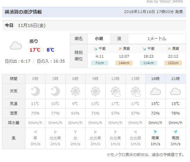Click the wind arrow icon at 3時

point(55,132)
